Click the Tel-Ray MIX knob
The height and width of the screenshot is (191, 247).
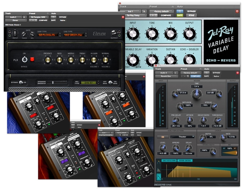(170, 34)
